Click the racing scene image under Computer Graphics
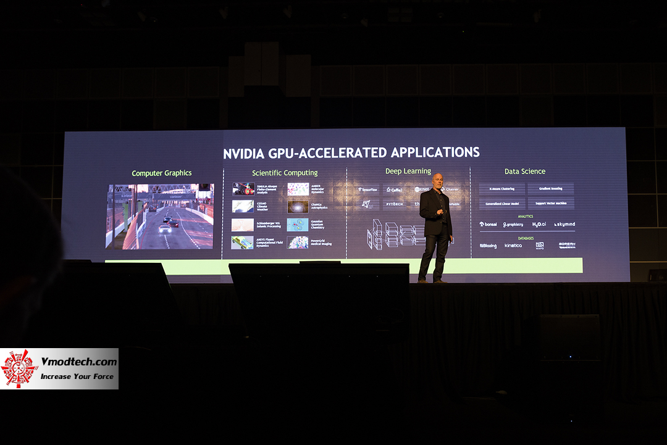The width and height of the screenshot is (667, 445). click(x=159, y=217)
